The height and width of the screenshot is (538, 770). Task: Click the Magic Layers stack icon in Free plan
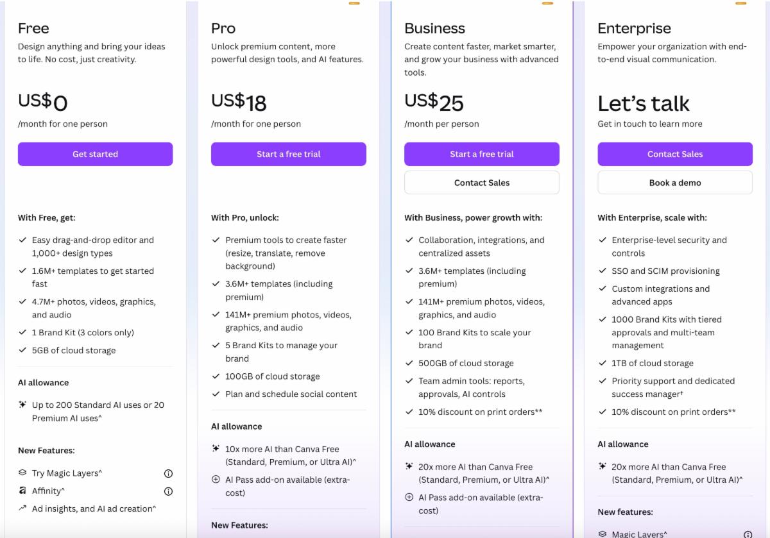coord(22,473)
